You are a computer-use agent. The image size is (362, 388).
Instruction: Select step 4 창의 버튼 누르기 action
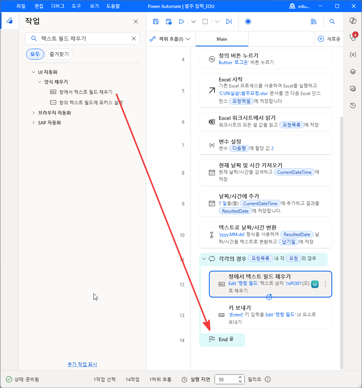(265, 60)
